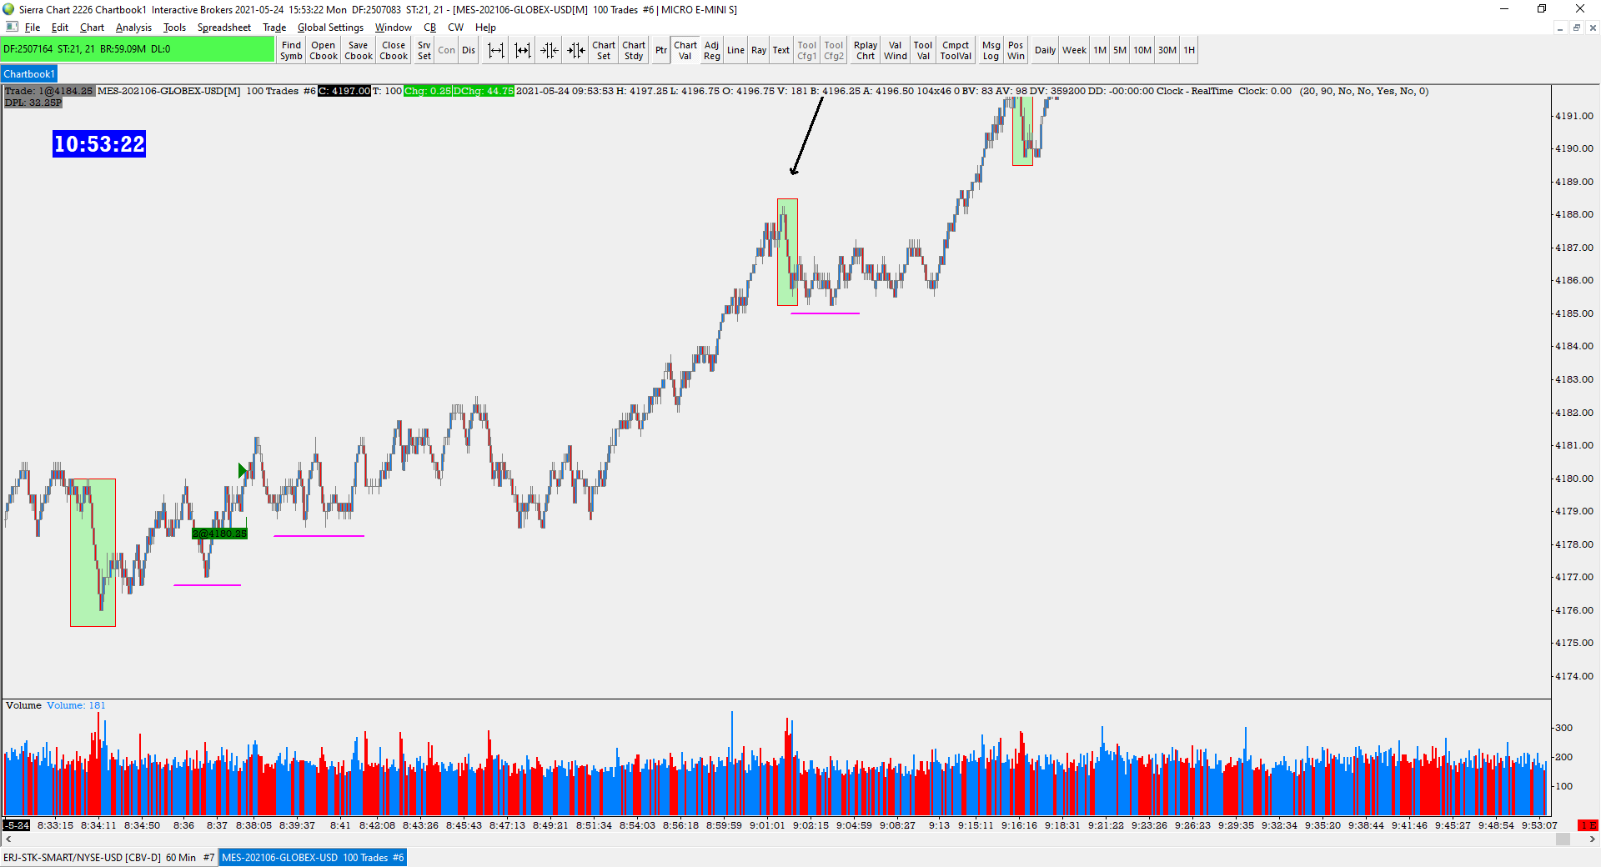Image resolution: width=1601 pixels, height=867 pixels.
Task: Open Srv Set server settings
Action: point(424,50)
